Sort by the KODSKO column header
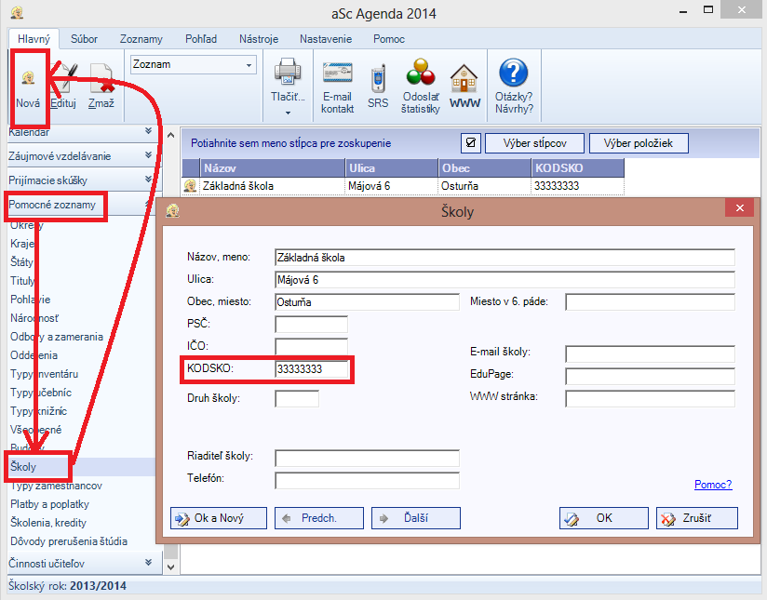This screenshot has width=767, height=600. point(578,168)
